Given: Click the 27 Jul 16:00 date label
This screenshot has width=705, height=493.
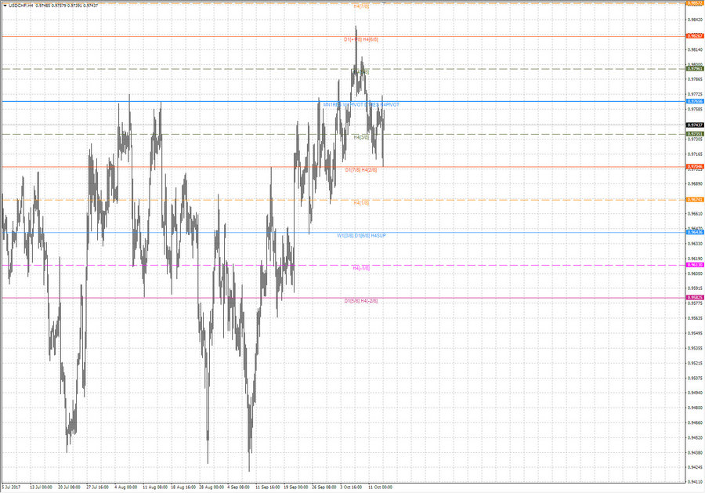Looking at the screenshot, I should click(98, 488).
